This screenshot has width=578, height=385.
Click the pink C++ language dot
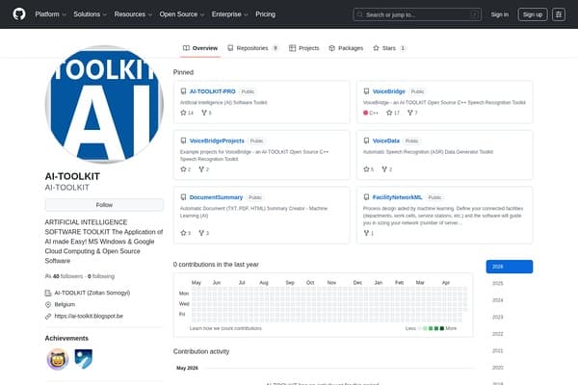click(366, 113)
